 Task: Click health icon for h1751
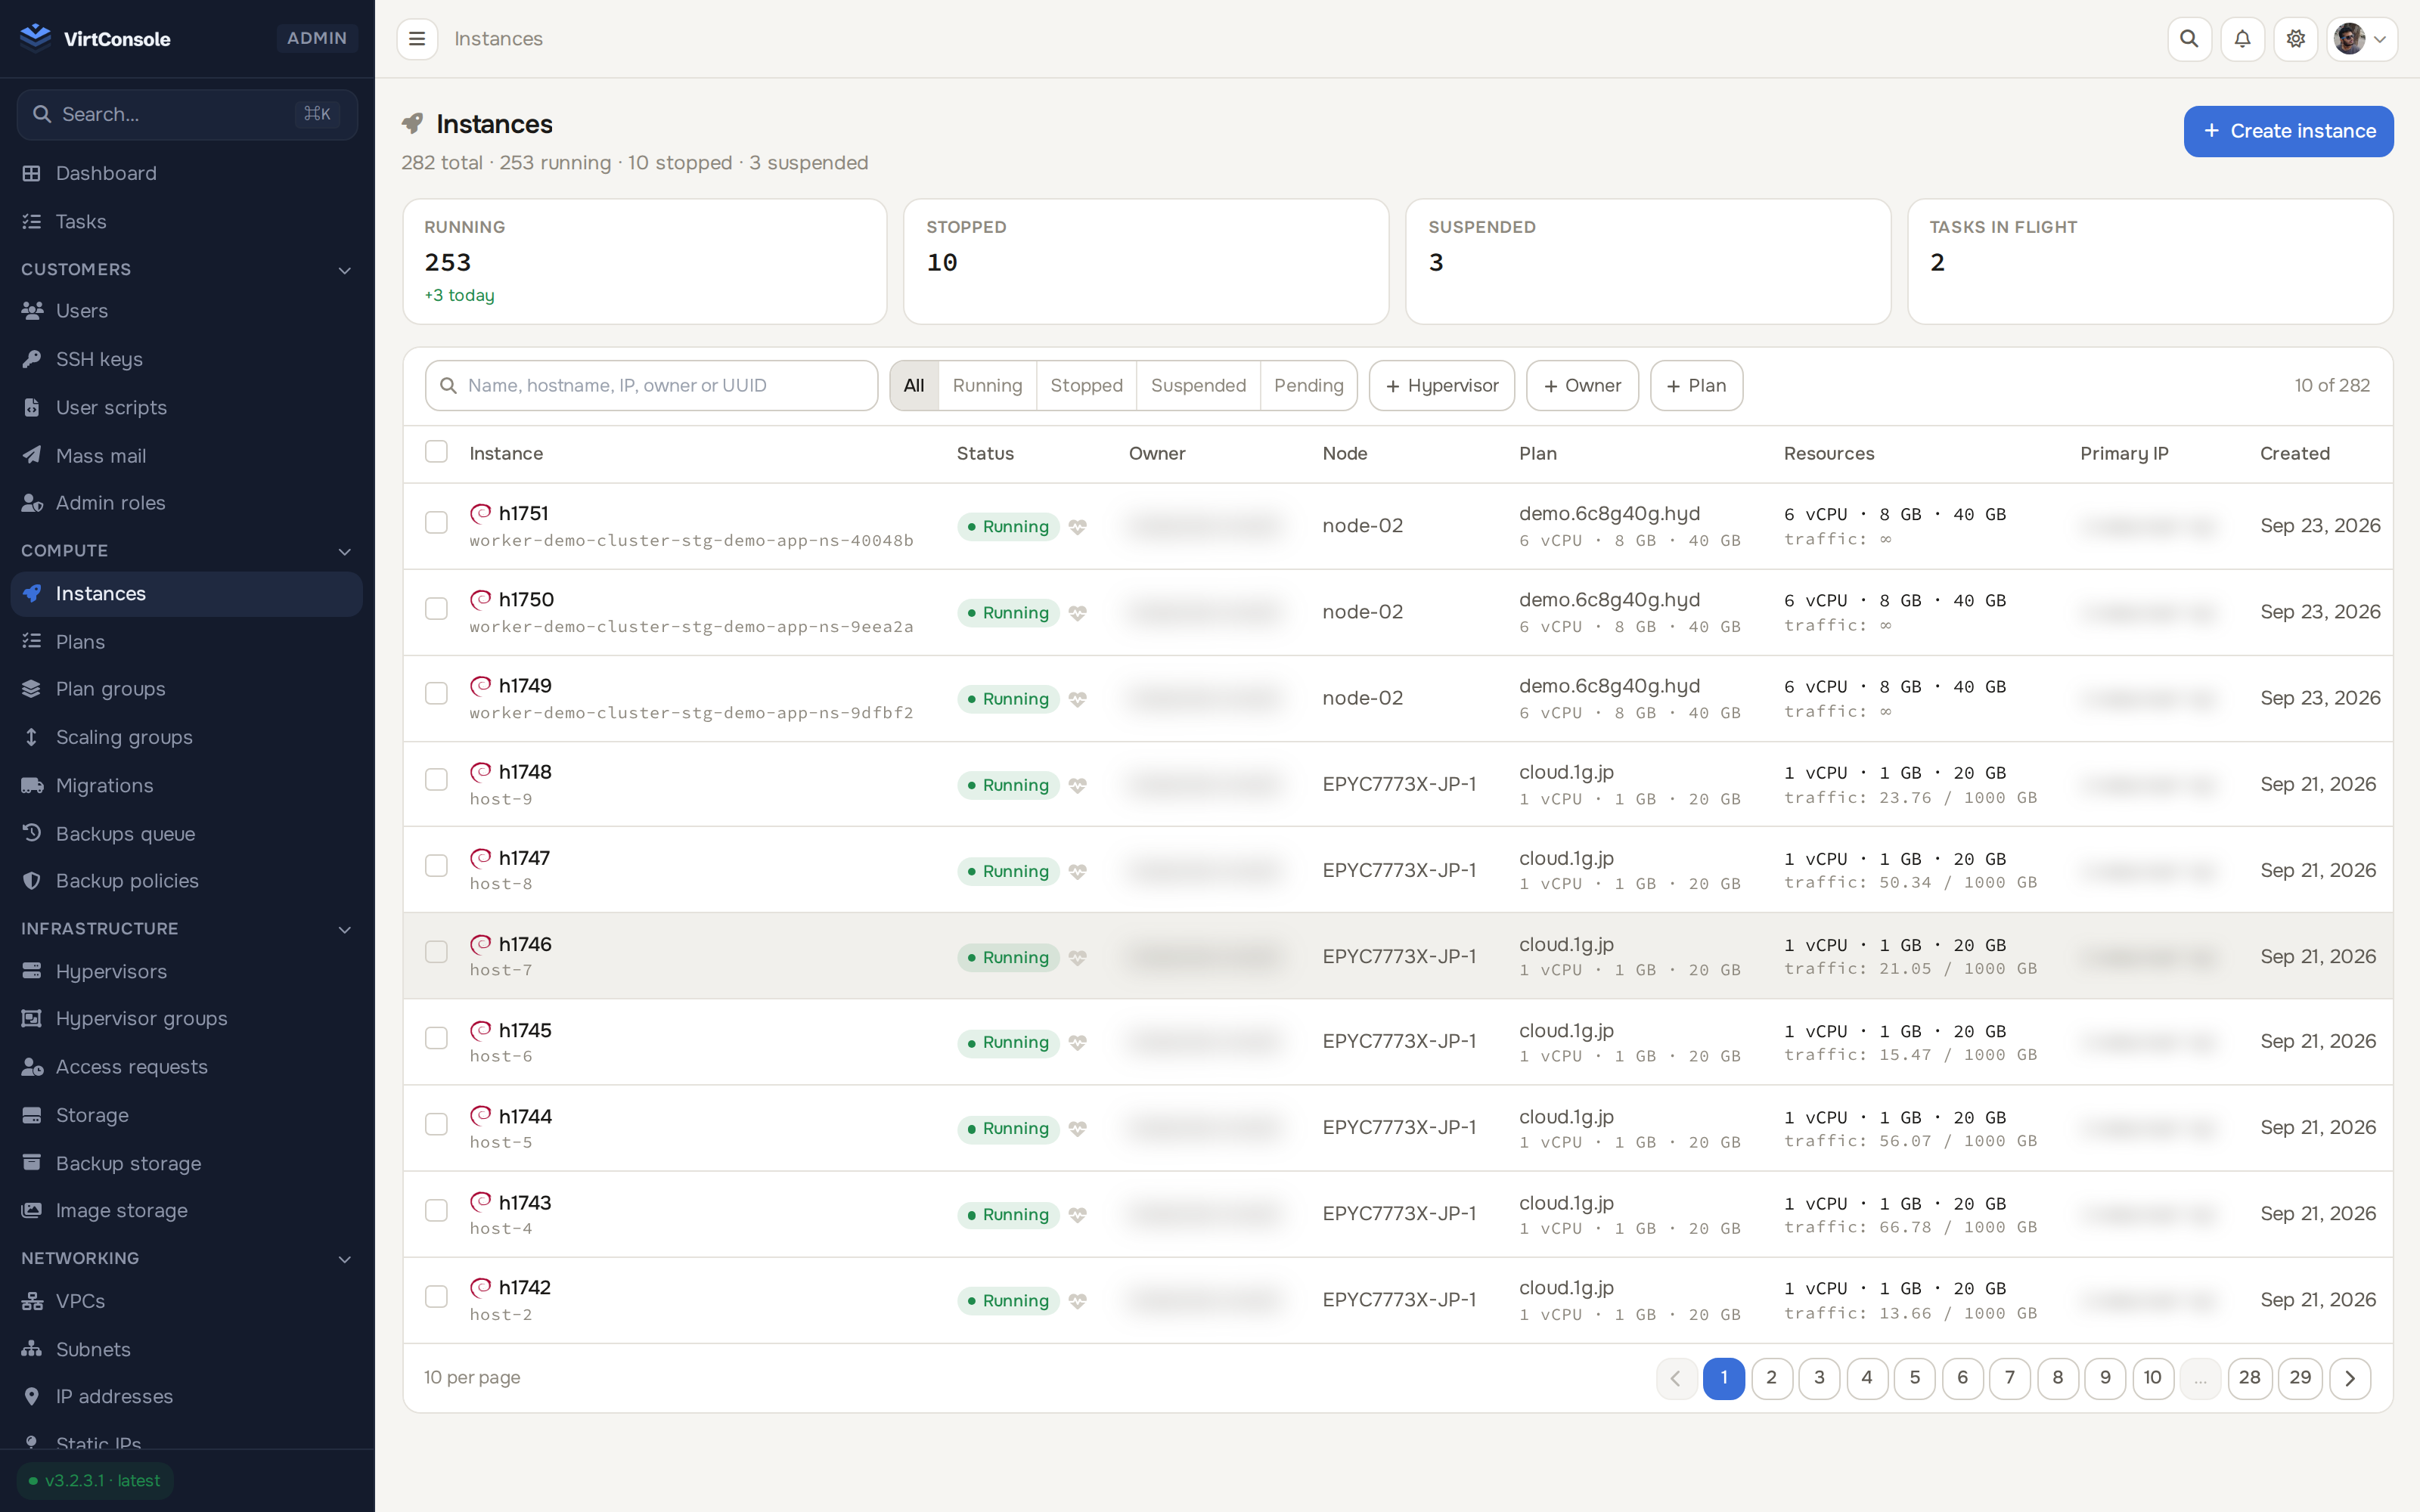click(1077, 527)
